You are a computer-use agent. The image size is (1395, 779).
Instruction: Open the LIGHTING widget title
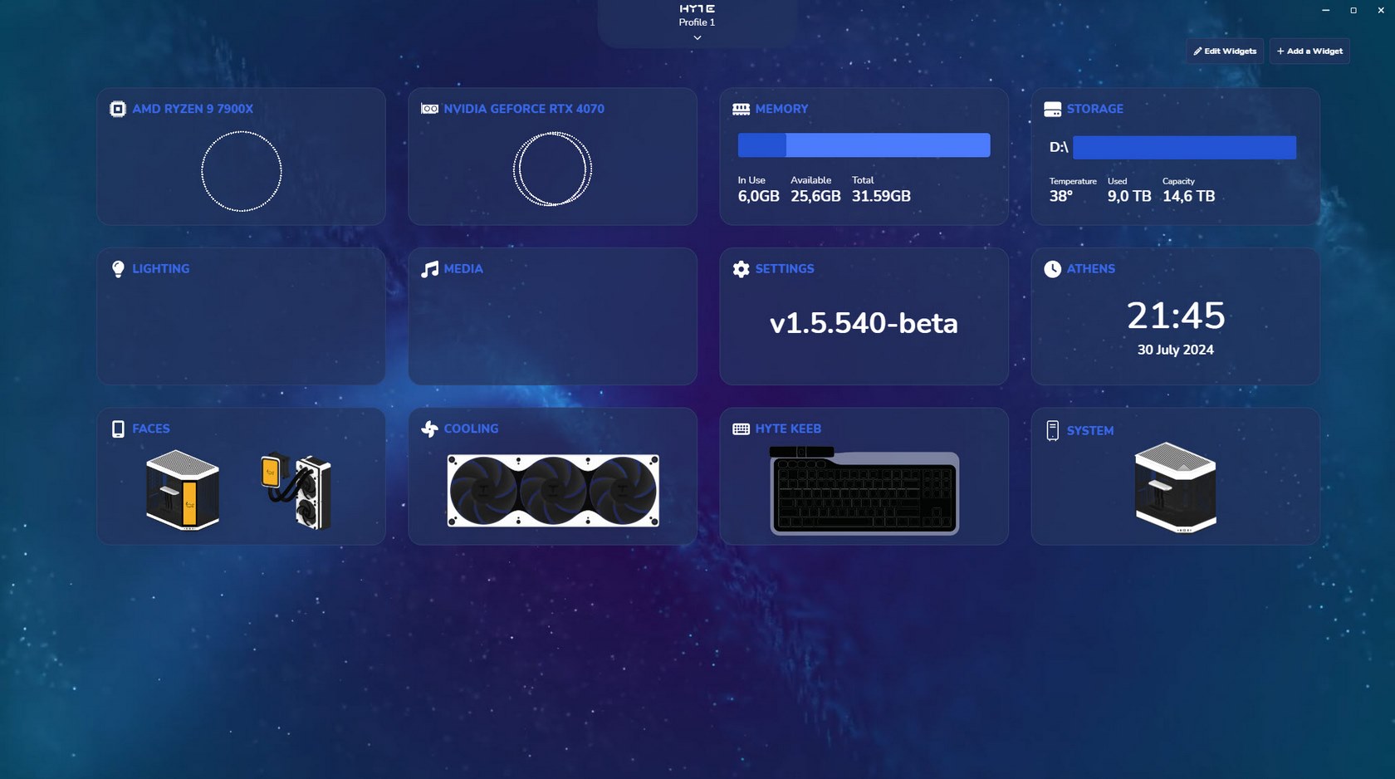point(161,269)
